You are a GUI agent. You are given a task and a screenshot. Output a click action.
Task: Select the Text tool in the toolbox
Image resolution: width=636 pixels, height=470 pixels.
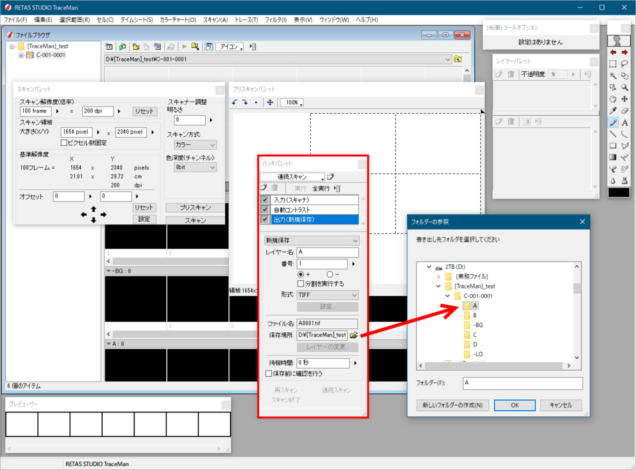(x=625, y=122)
